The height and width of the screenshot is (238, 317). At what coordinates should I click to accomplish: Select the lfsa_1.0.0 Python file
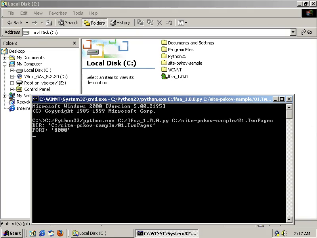pyautogui.click(x=178, y=77)
